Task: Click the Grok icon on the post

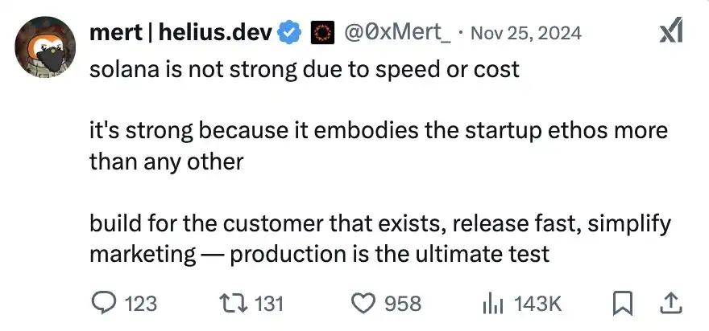Action: (x=670, y=31)
